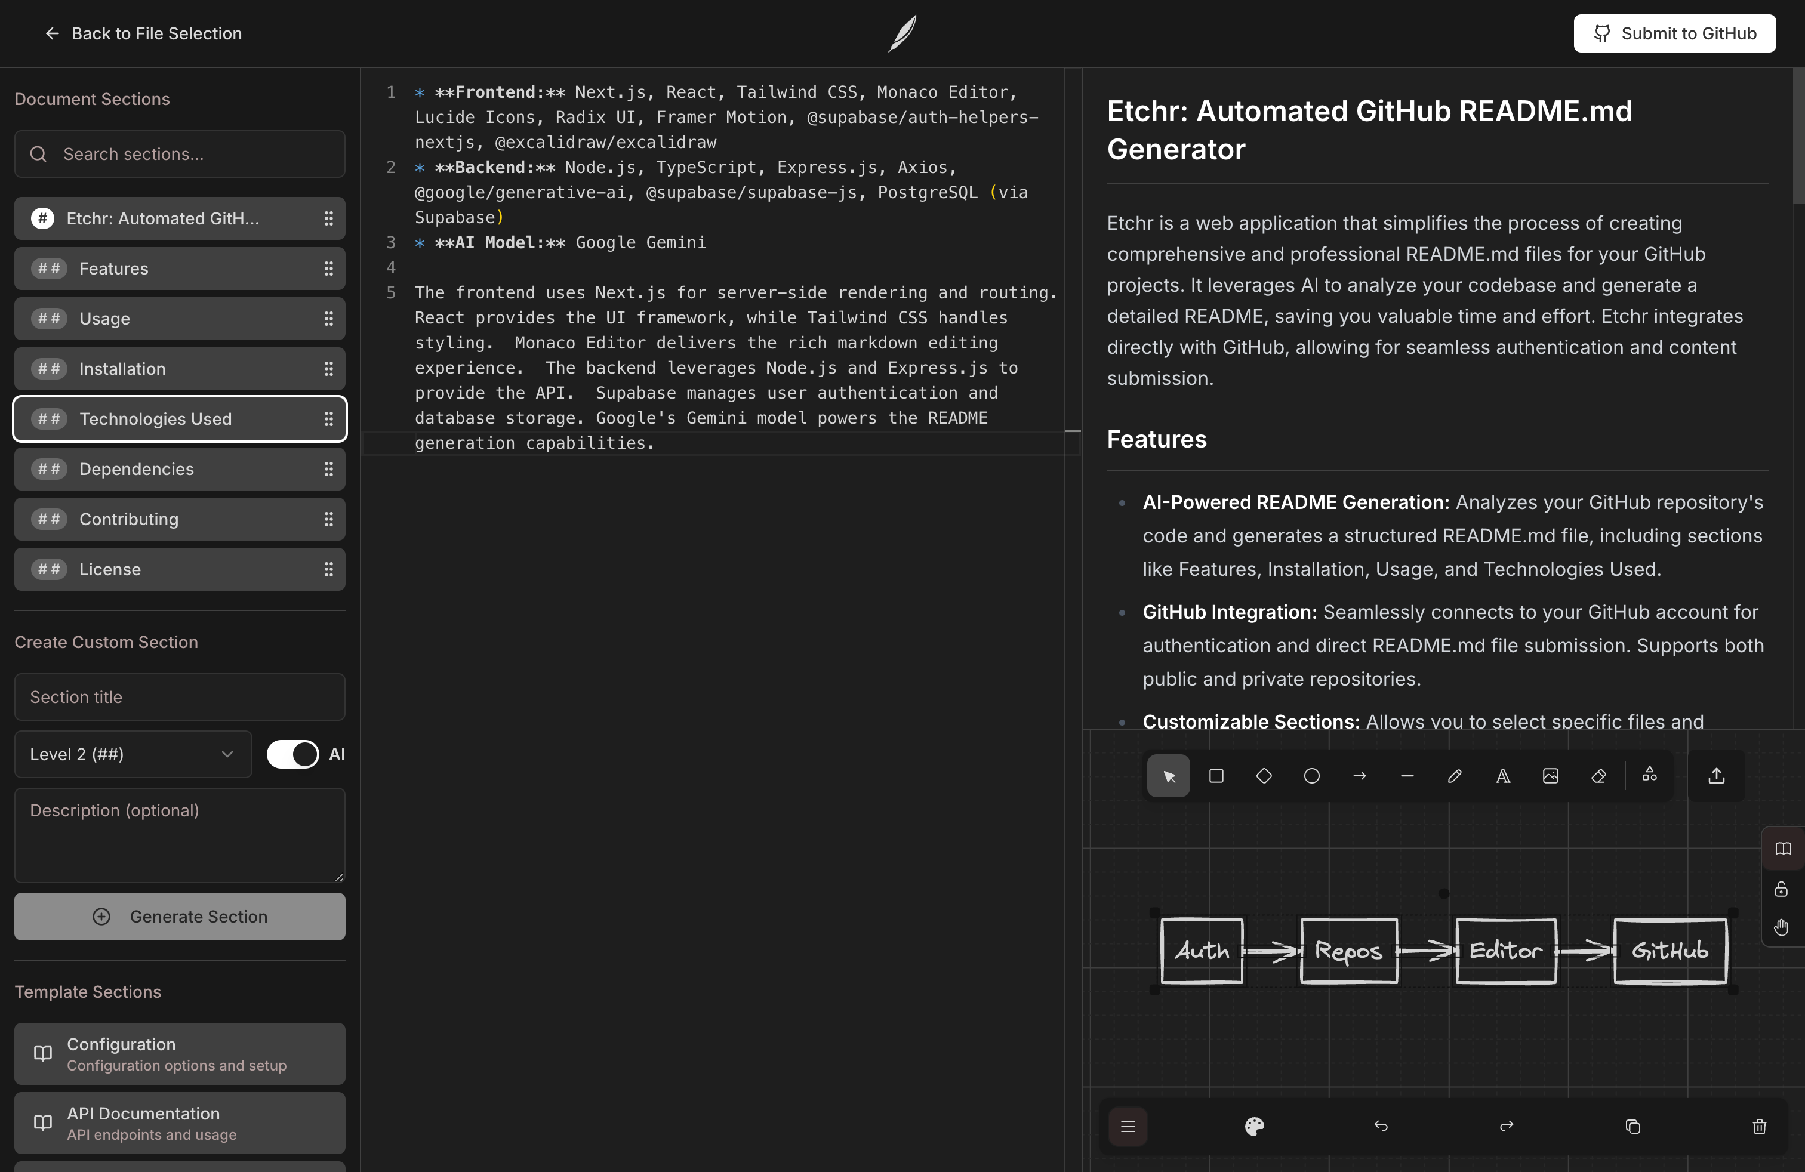Click the duplicate selection icon

pyautogui.click(x=1633, y=1127)
